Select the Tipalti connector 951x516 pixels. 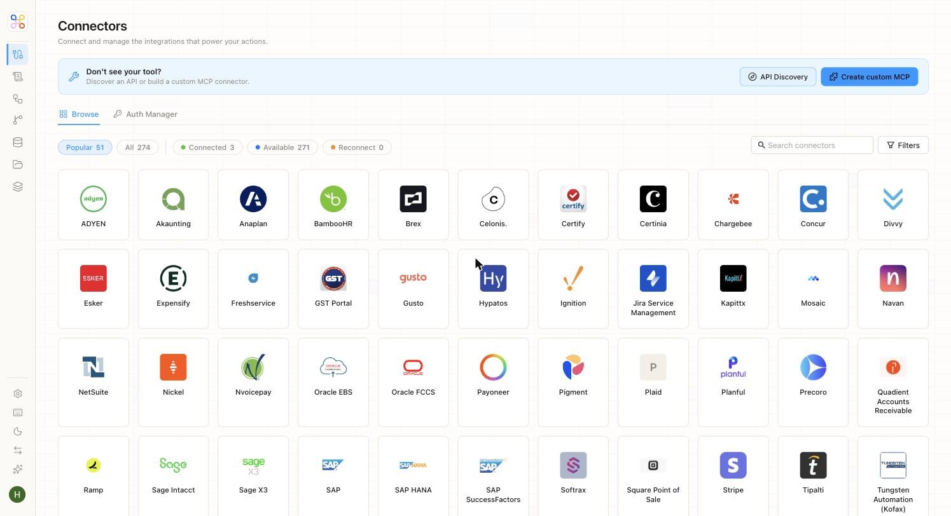(813, 476)
